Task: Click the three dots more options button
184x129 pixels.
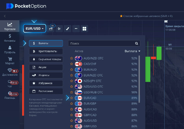Action: coord(76,29)
